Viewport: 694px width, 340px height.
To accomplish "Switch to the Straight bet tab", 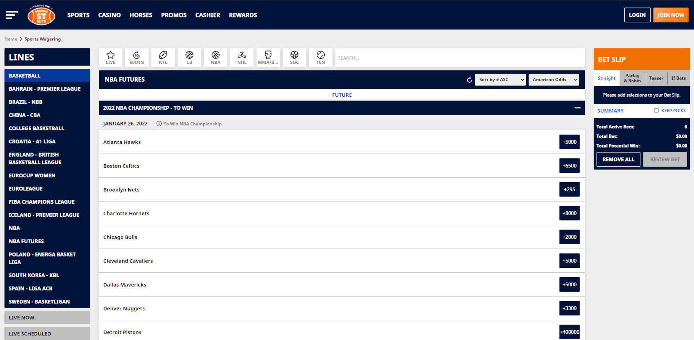I will pos(606,78).
